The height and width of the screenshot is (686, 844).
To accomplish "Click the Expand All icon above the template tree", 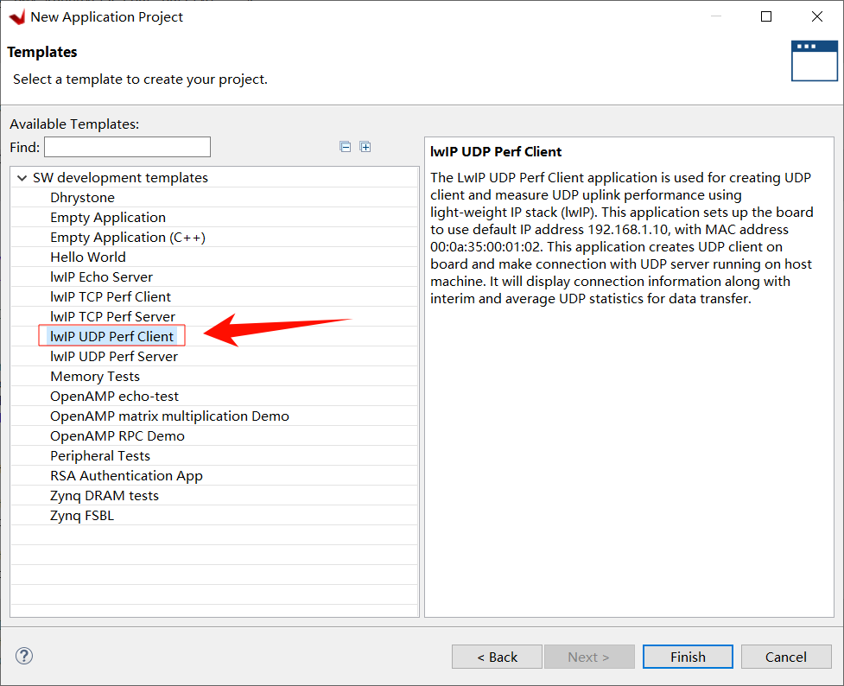I will pyautogui.click(x=365, y=147).
